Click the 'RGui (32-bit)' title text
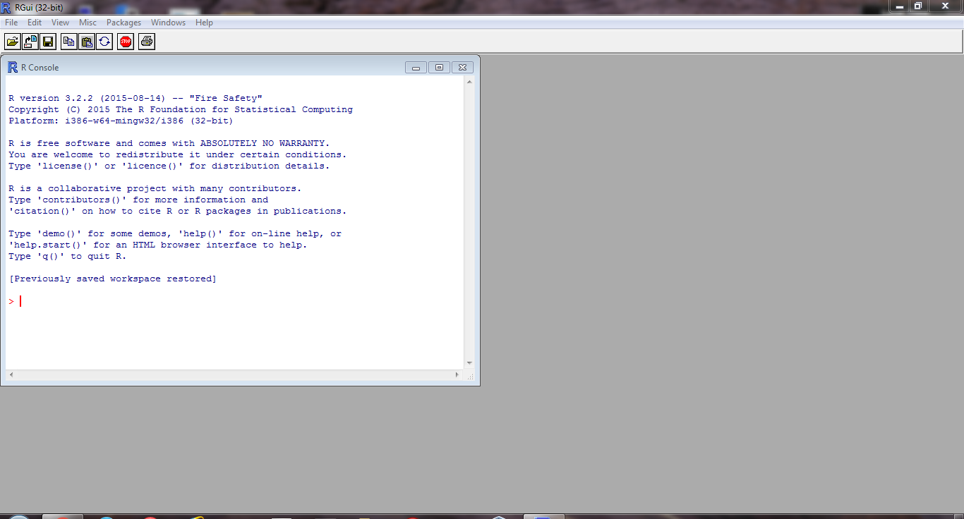Viewport: 964px width, 519px height. pyautogui.click(x=39, y=7)
